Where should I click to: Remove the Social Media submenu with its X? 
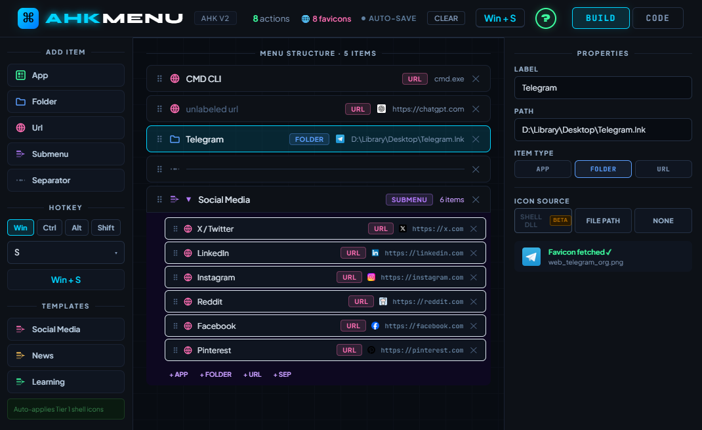pos(476,200)
